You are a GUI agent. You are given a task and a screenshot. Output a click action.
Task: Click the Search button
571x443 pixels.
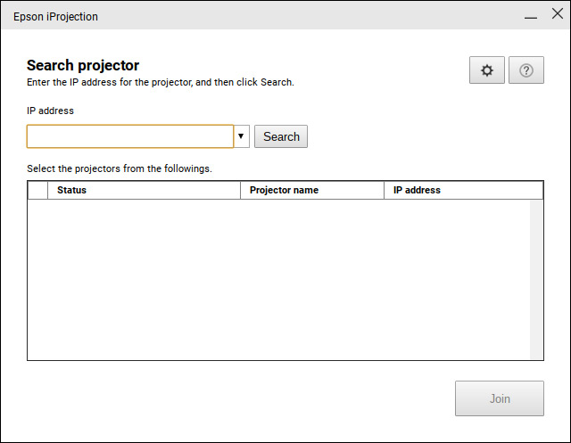click(x=281, y=136)
